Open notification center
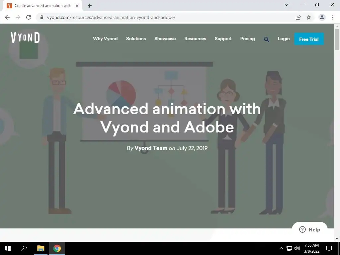 (x=329, y=248)
